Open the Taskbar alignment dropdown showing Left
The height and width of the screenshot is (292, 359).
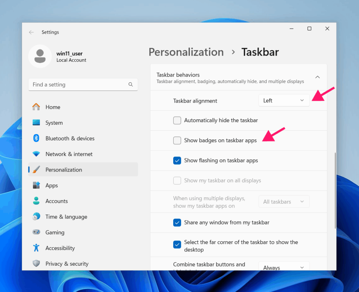284,100
